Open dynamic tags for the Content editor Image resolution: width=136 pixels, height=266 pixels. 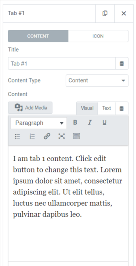[x=122, y=108]
